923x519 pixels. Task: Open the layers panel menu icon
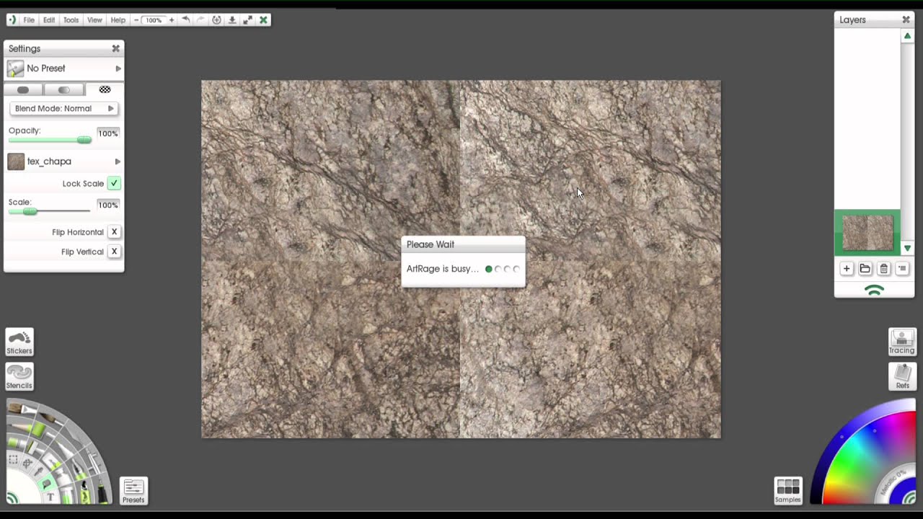point(902,268)
